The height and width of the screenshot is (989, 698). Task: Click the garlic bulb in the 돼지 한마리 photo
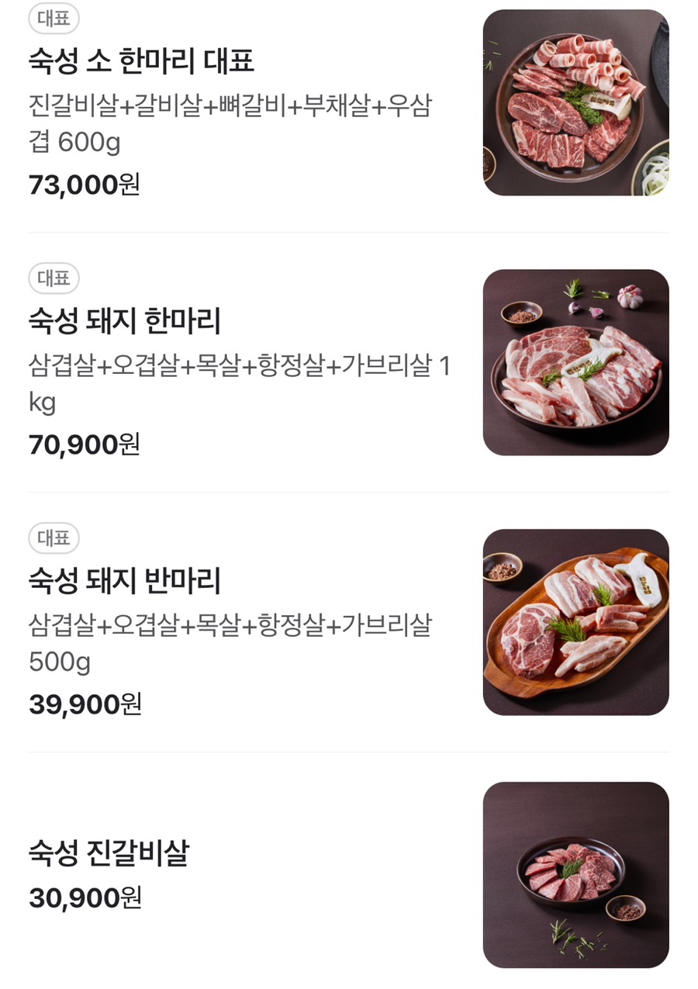[x=629, y=296]
